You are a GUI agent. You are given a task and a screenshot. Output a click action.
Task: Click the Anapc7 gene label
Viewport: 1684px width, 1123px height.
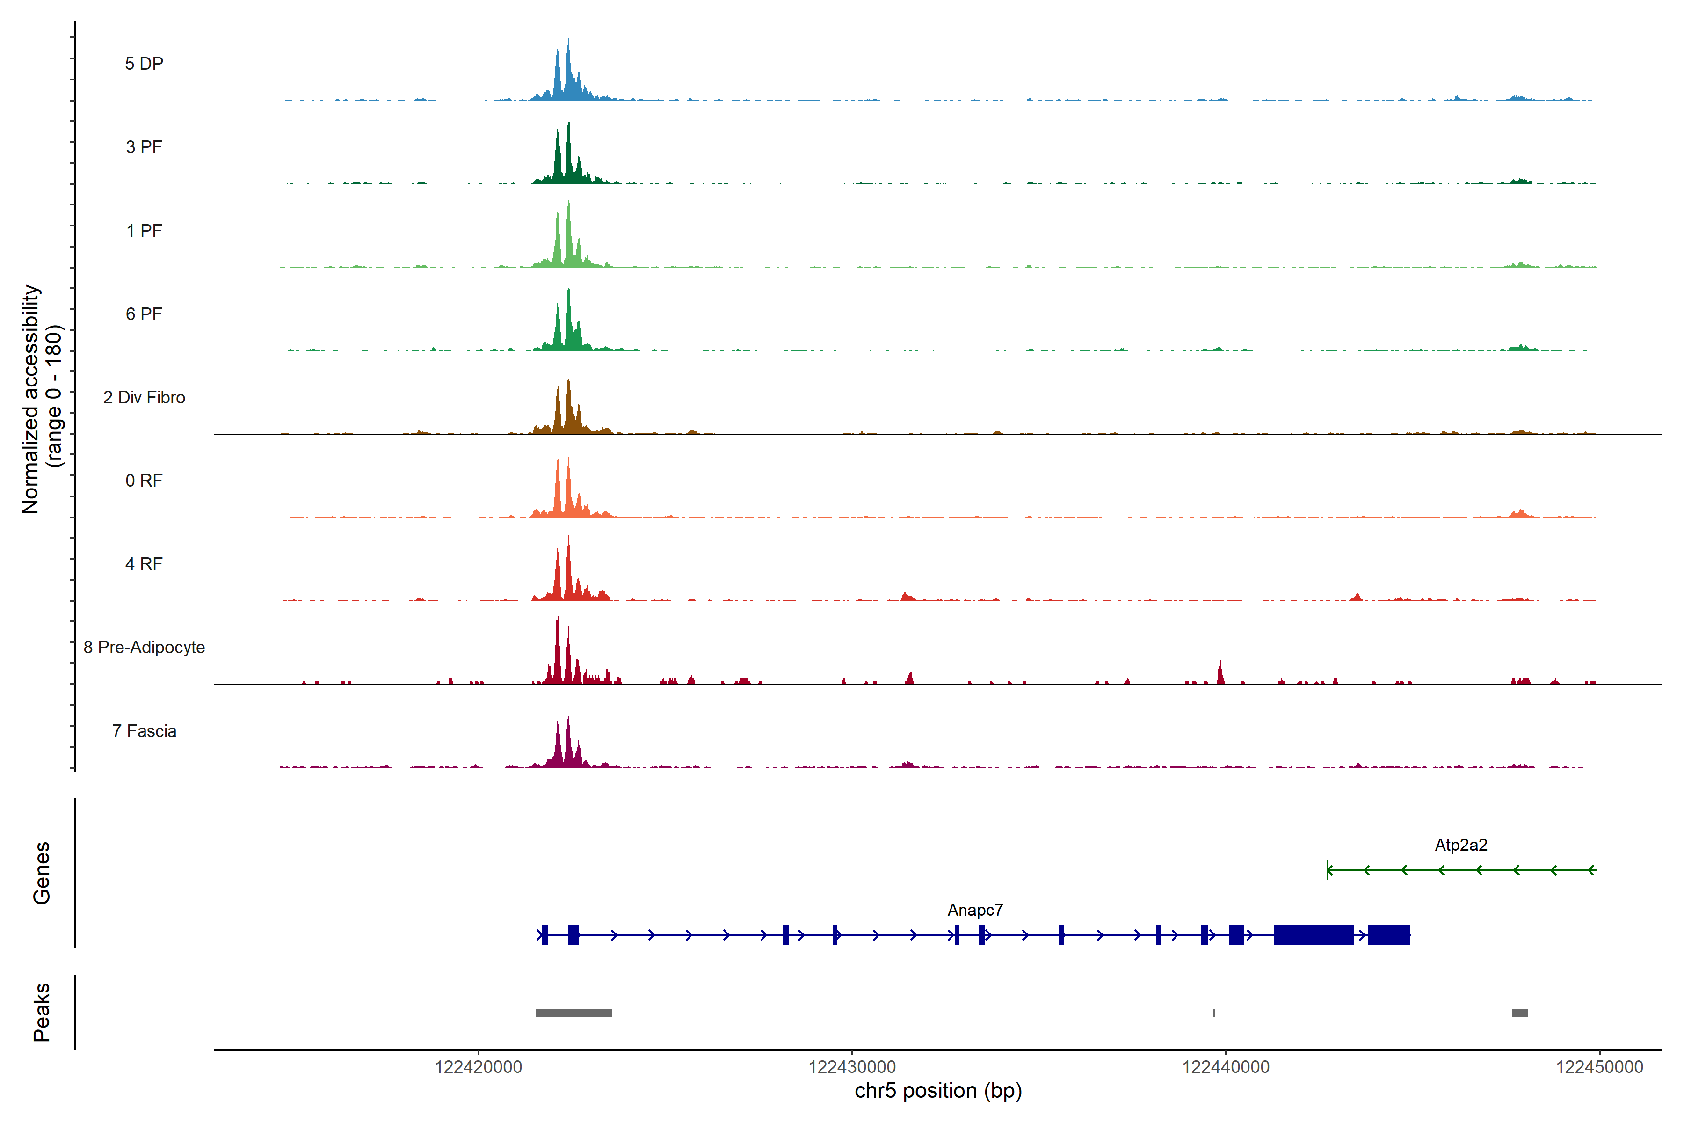tap(975, 910)
